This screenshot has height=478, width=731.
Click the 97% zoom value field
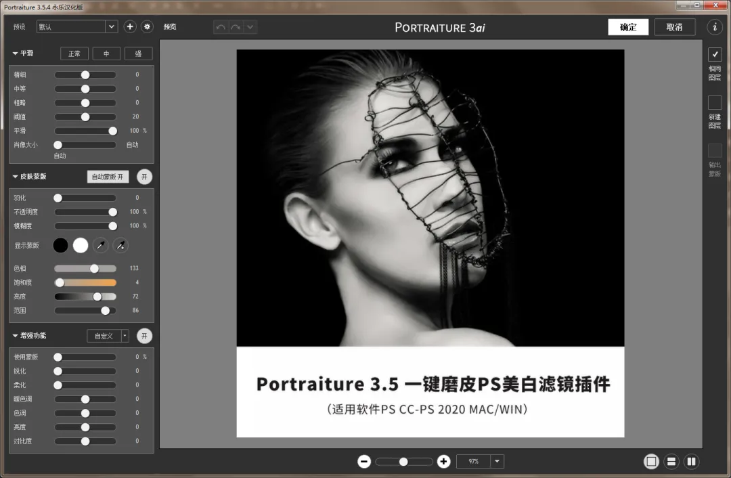coord(473,462)
